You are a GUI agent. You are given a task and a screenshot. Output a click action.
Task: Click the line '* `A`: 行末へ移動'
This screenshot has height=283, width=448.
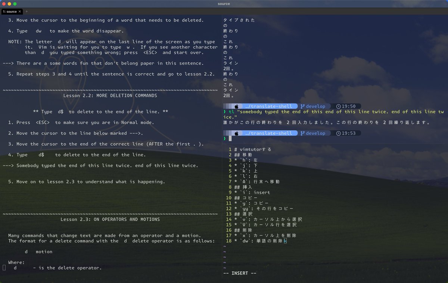(x=257, y=182)
